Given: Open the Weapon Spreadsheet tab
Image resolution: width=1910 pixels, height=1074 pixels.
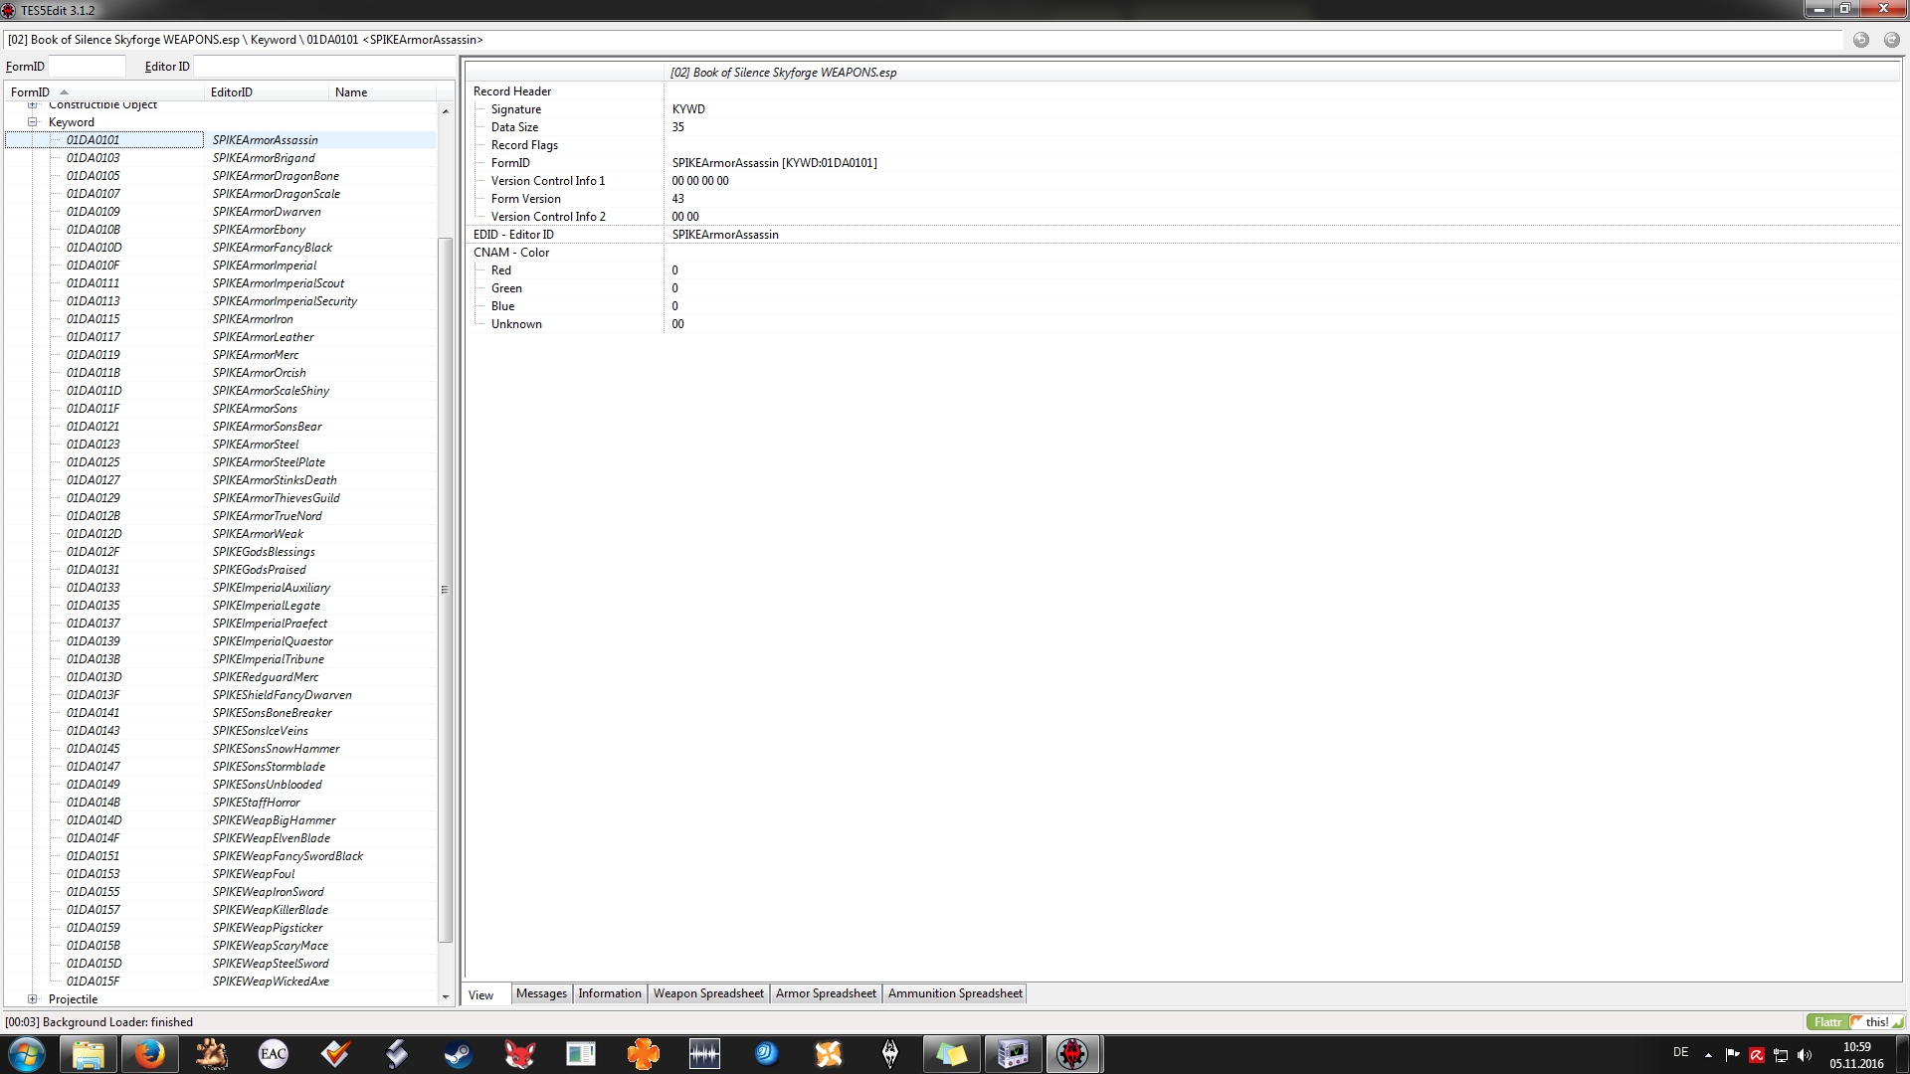Looking at the screenshot, I should pos(708,993).
